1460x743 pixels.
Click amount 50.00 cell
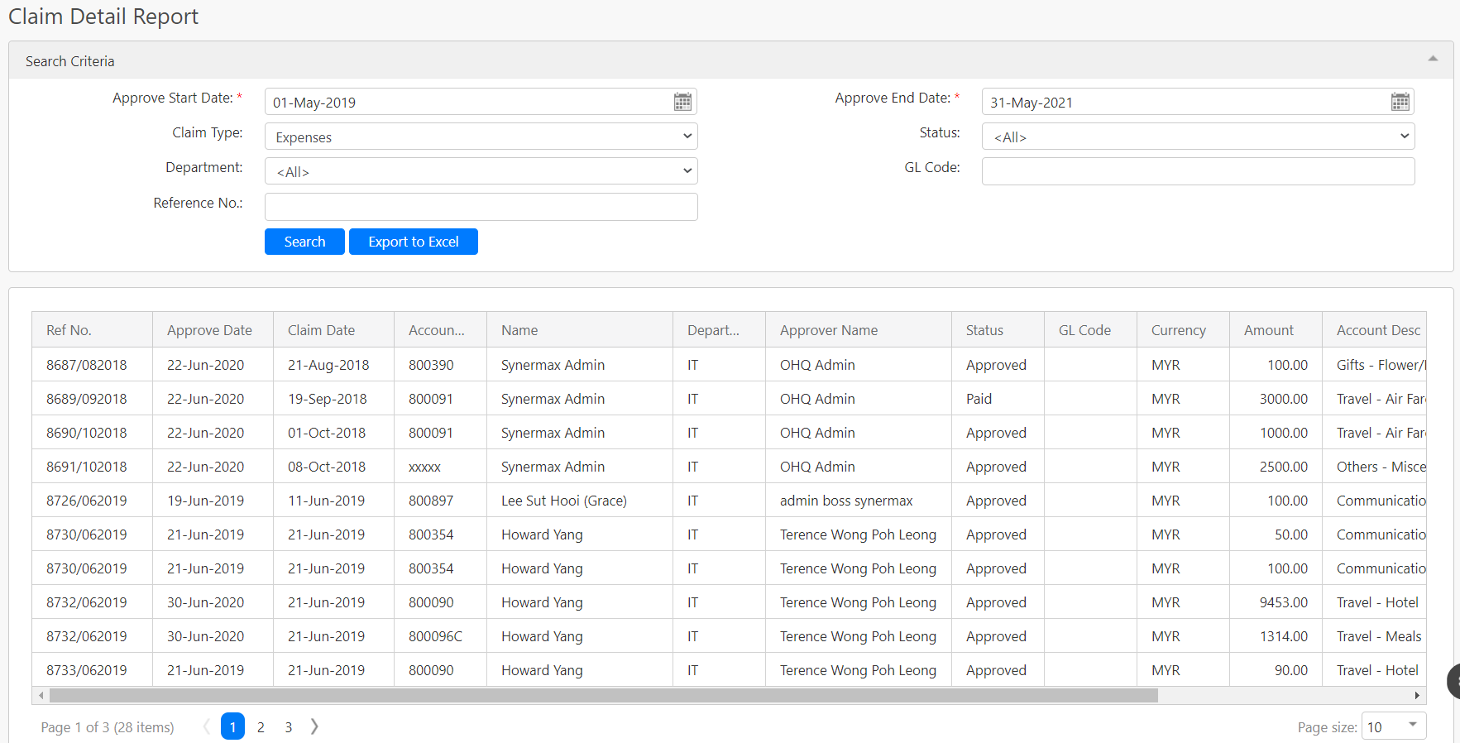(x=1276, y=534)
